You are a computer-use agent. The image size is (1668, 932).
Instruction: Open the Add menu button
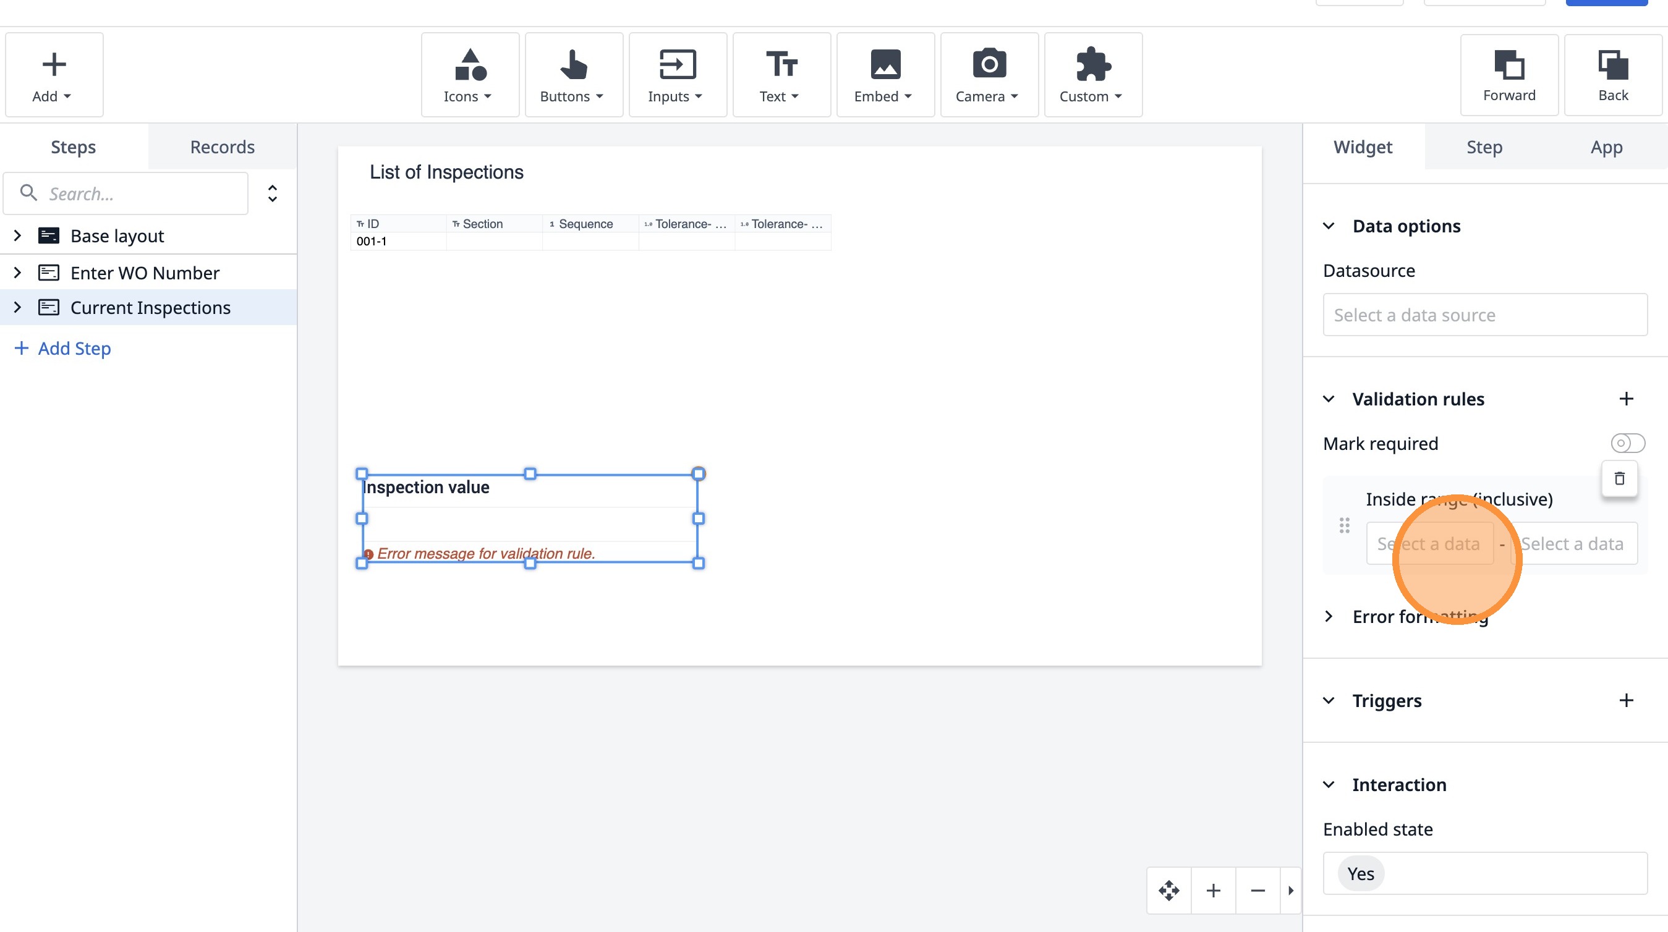pos(54,75)
